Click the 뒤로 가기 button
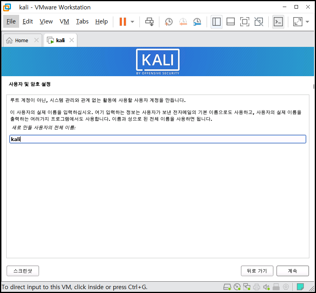This screenshot has width=316, height=293. 257,271
